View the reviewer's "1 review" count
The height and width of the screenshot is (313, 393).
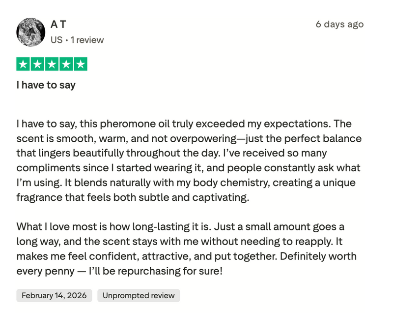click(x=87, y=40)
